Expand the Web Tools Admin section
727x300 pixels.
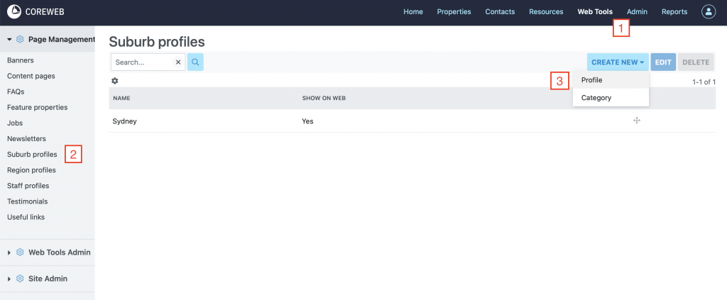(x=9, y=252)
